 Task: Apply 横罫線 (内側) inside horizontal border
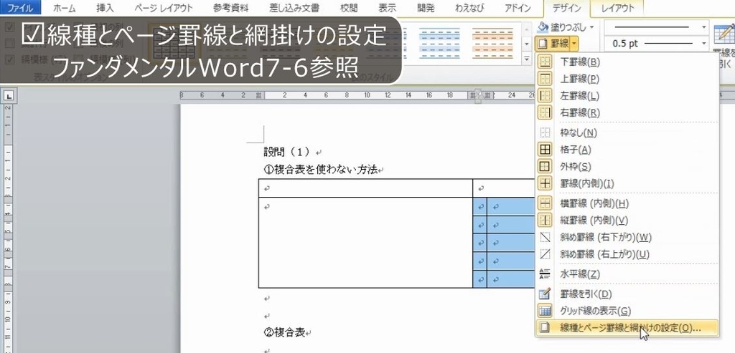[627, 203]
